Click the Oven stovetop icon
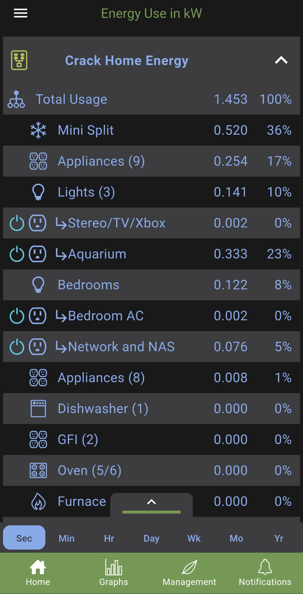This screenshot has height=594, width=303. [38, 470]
